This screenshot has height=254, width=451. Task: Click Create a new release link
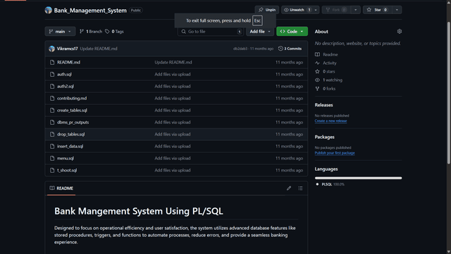click(330, 121)
